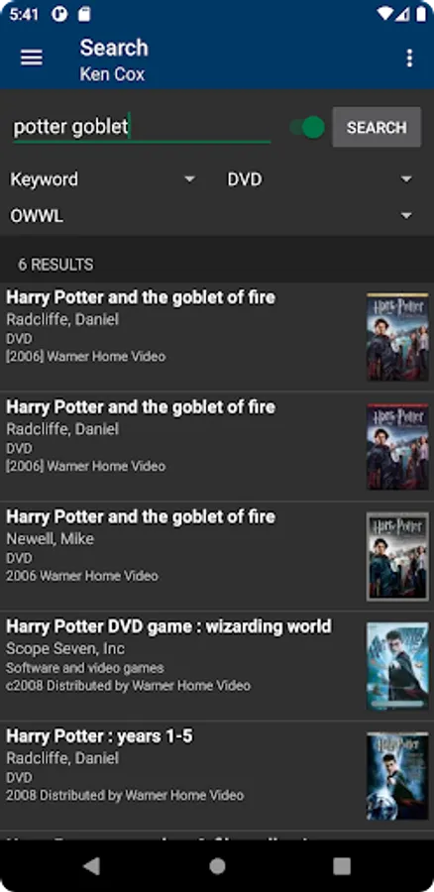This screenshot has width=434, height=892.
Task: Focus the 'potter goblet' search field
Action: pyautogui.click(x=142, y=128)
